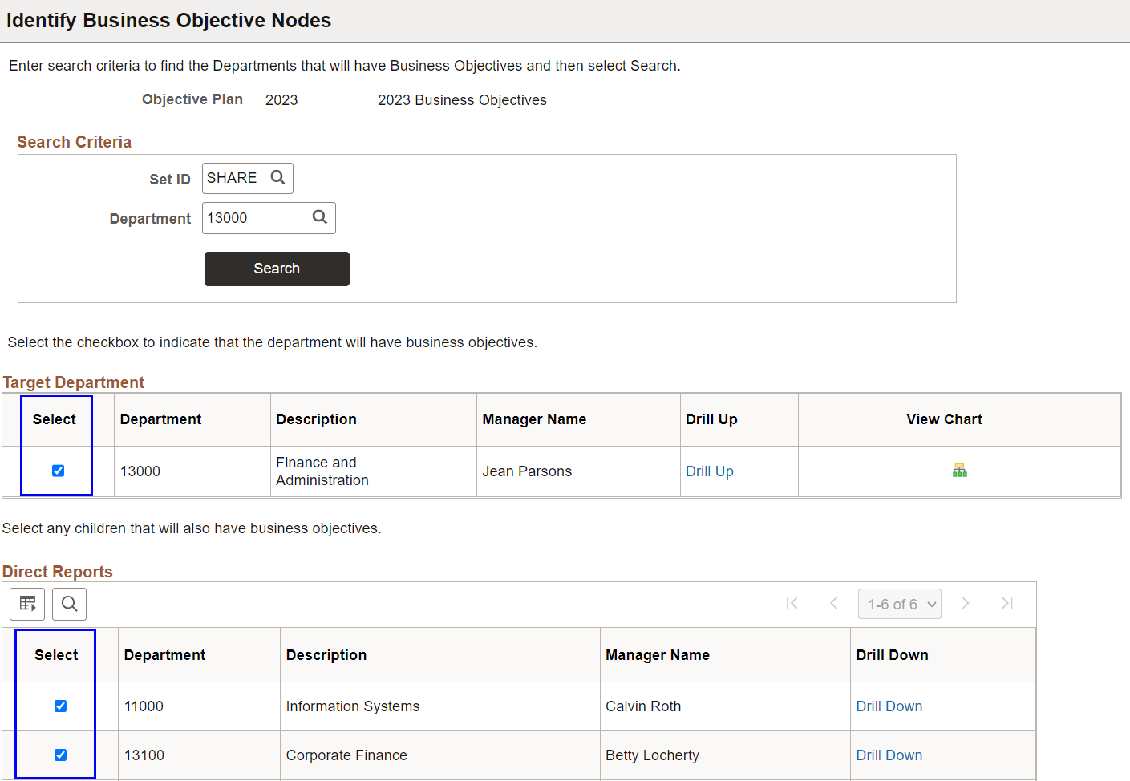1130x781 pixels.
Task: Open the Direct Reports grid action menu
Action: [27, 603]
